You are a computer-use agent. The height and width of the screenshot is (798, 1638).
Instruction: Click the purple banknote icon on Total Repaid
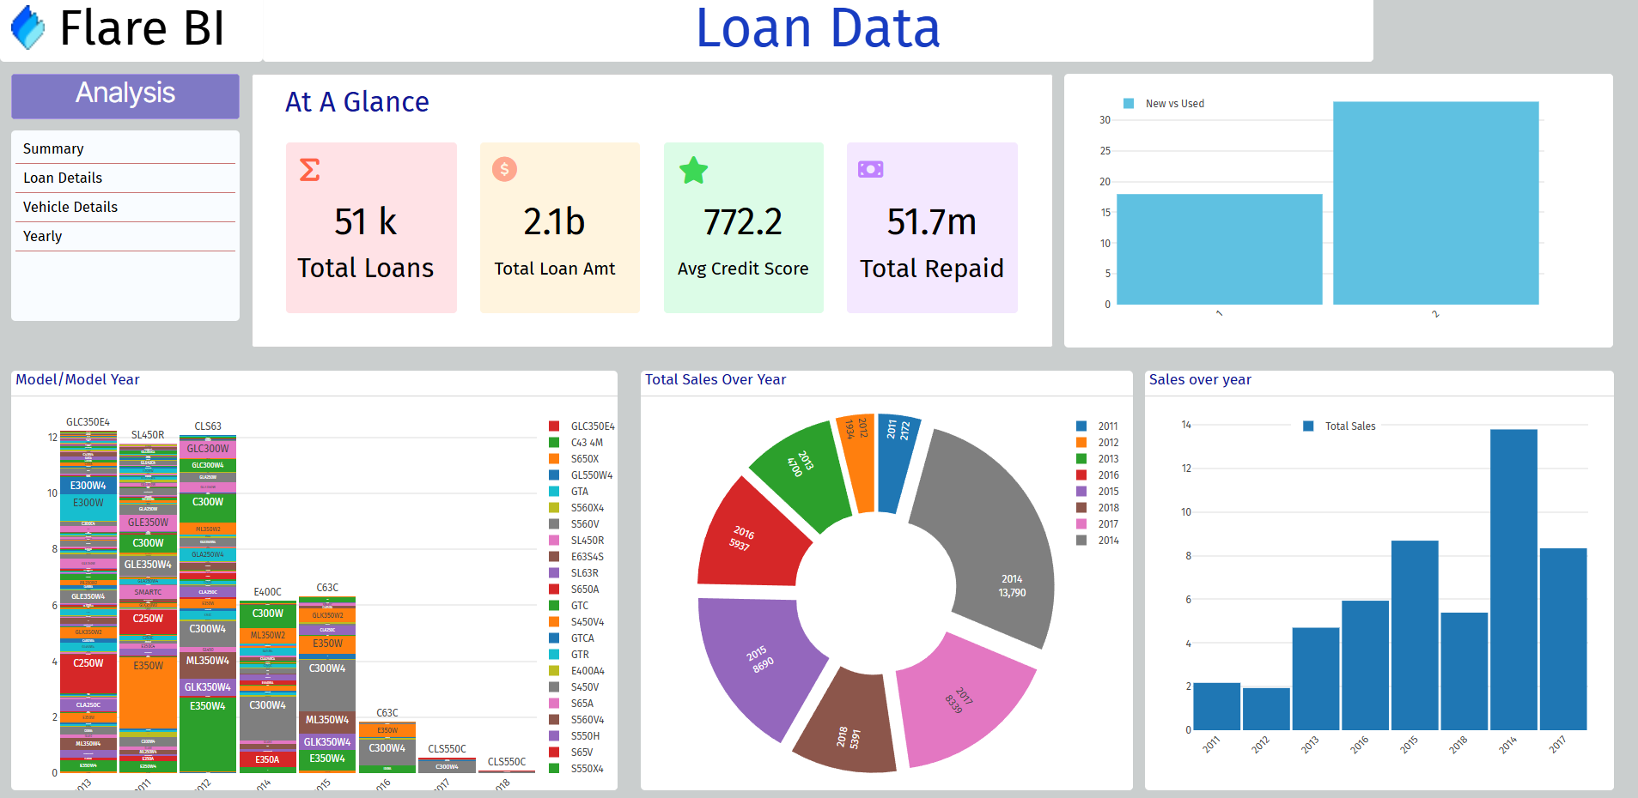click(870, 170)
